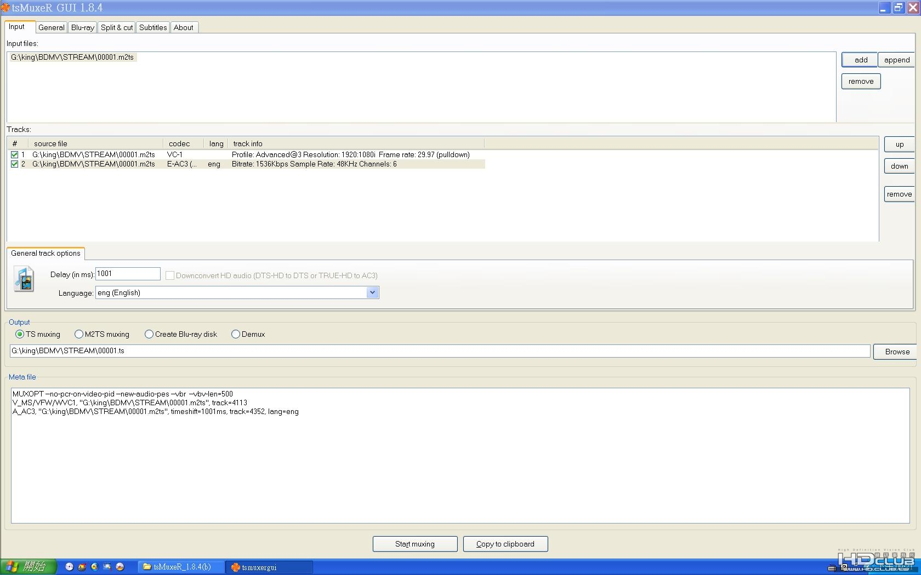Click remove next to the Tracks list
The image size is (921, 575).
899,194
